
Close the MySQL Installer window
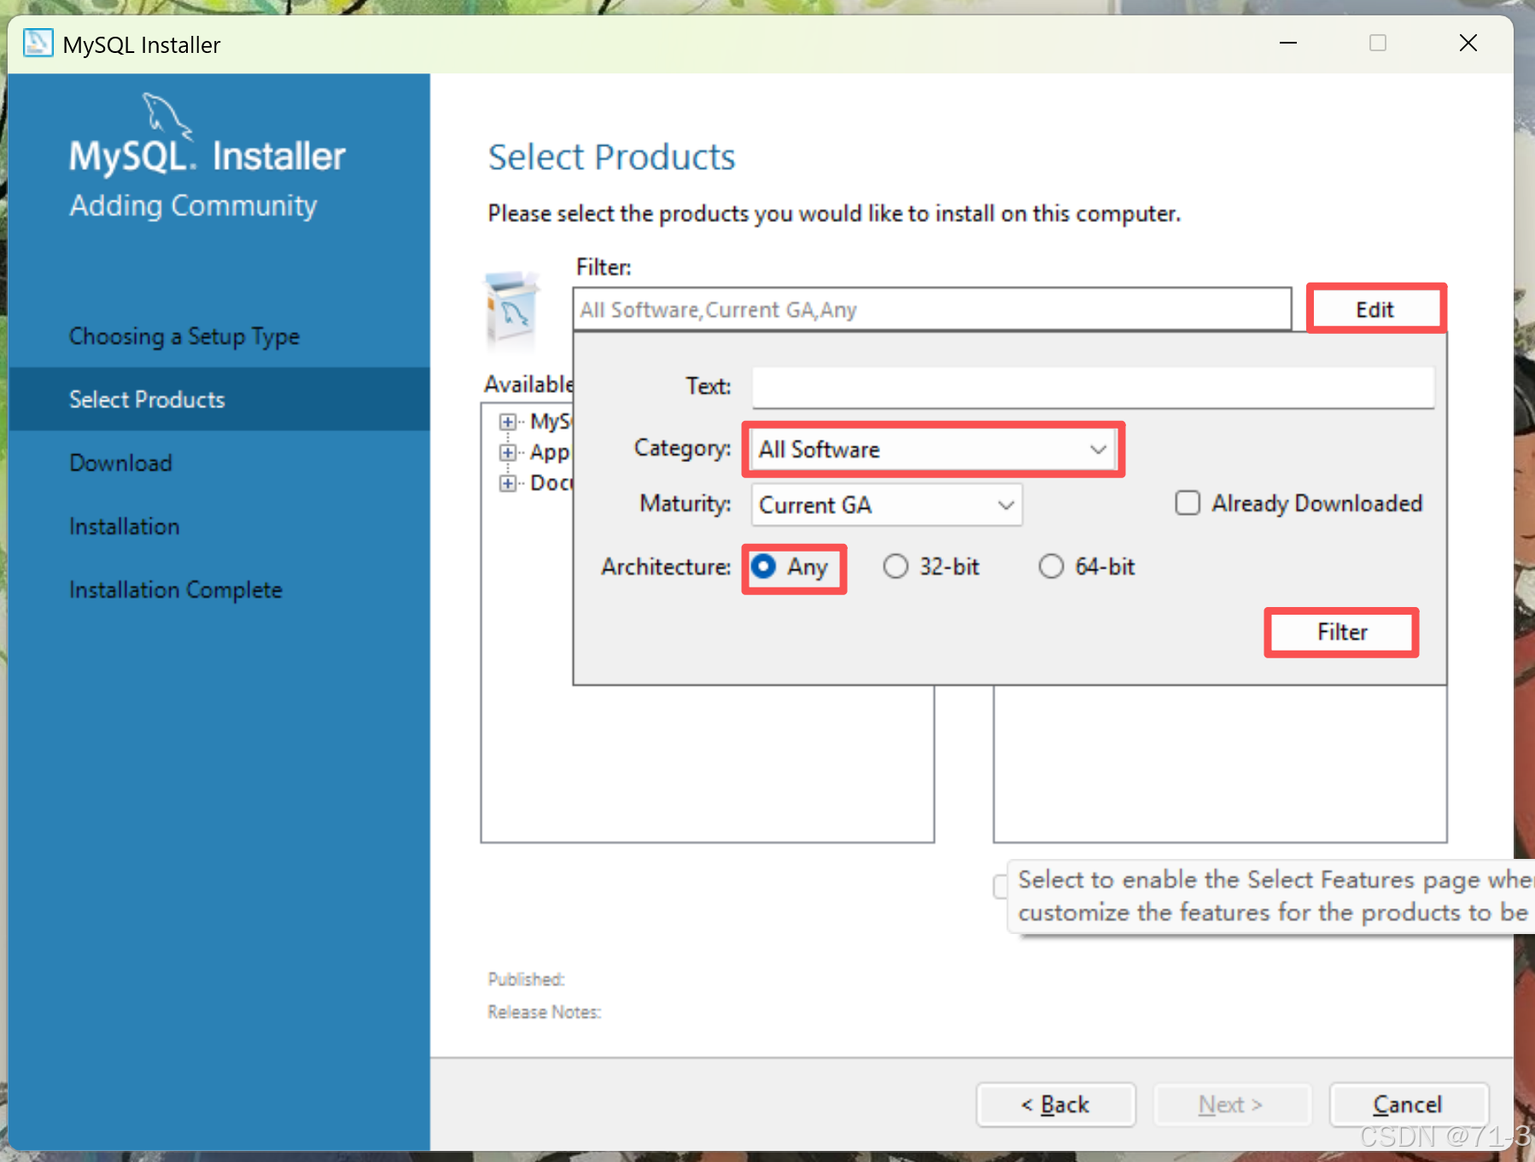pos(1468,43)
